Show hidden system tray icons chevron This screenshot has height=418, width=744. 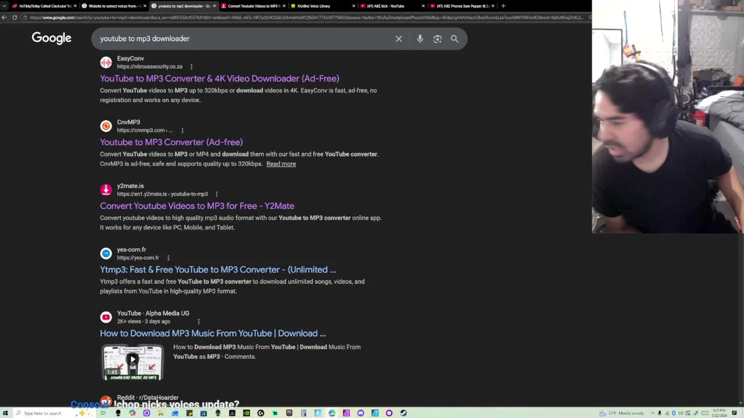point(653,413)
